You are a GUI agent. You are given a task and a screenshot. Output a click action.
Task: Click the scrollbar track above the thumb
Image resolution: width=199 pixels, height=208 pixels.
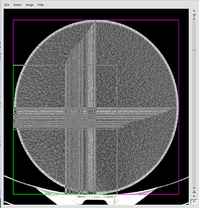[x=194, y=35]
